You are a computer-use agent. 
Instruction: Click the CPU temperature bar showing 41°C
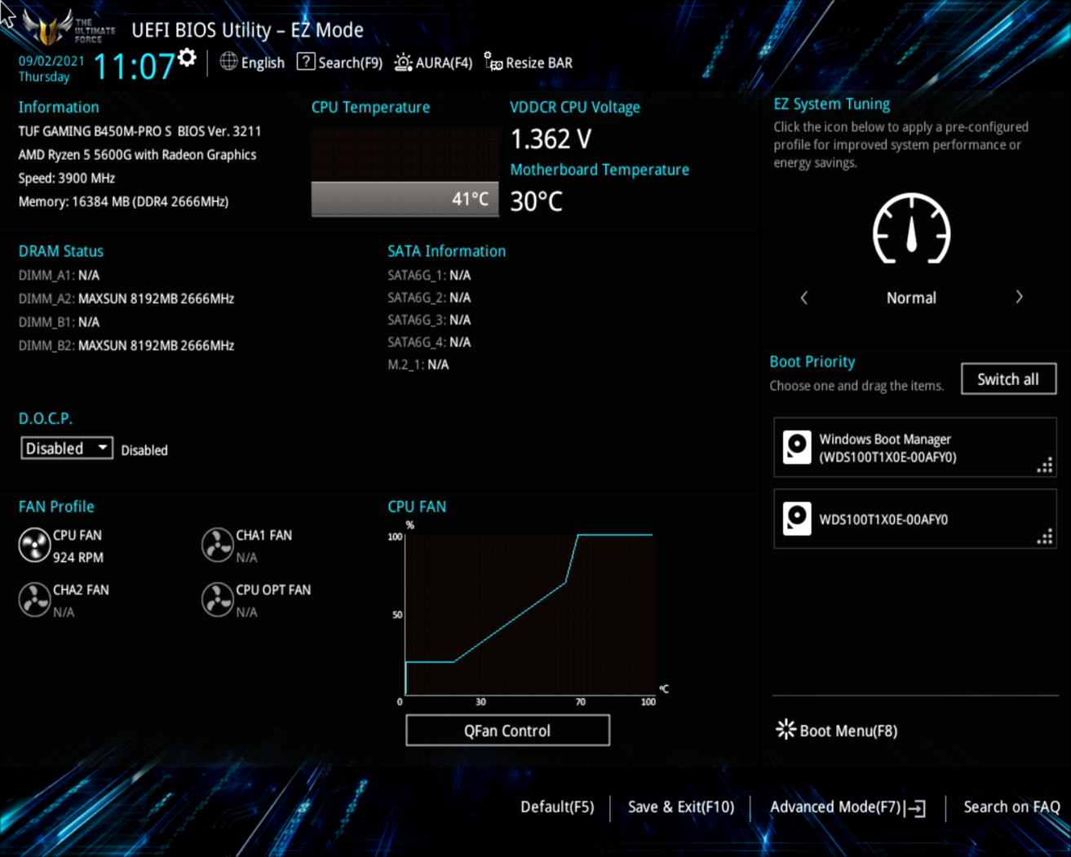pos(405,199)
